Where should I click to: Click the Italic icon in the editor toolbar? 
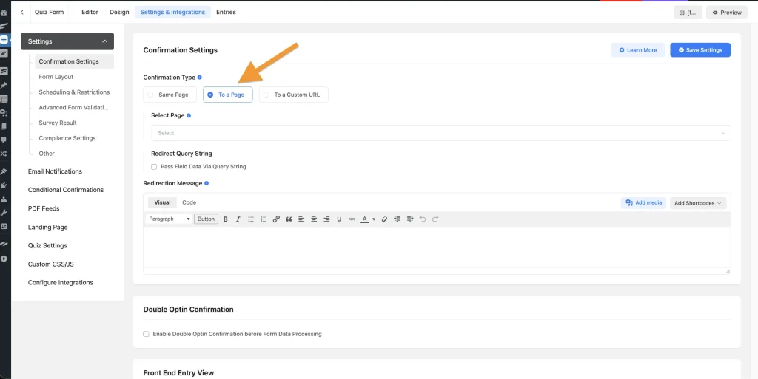point(238,219)
